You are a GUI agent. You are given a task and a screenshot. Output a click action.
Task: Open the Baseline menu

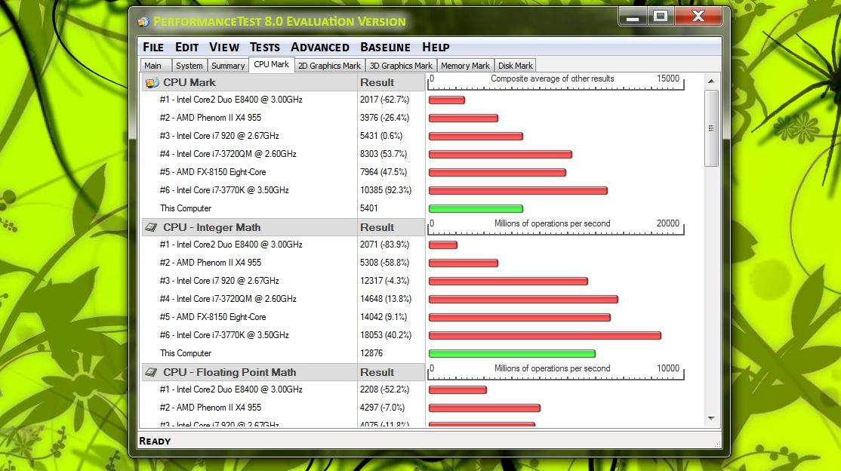pyautogui.click(x=385, y=48)
